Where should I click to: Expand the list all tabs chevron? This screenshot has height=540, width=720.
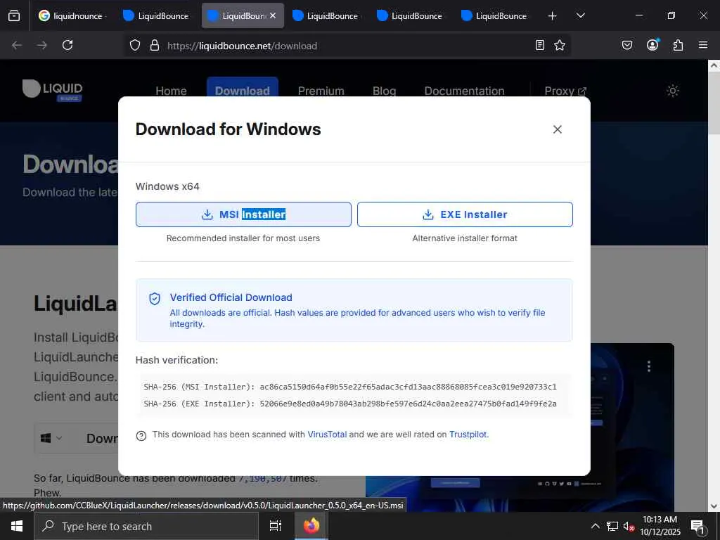coord(580,15)
